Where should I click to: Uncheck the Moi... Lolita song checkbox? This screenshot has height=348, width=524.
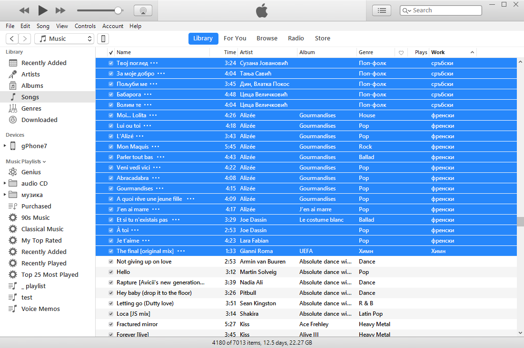110,115
